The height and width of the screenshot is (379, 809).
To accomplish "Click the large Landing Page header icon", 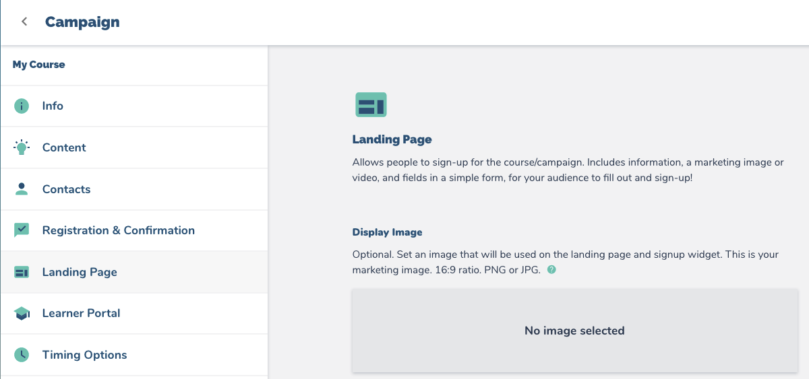I will [x=371, y=105].
